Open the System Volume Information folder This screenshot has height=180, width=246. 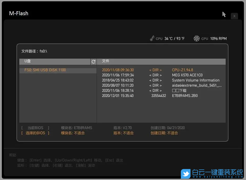(x=196, y=80)
